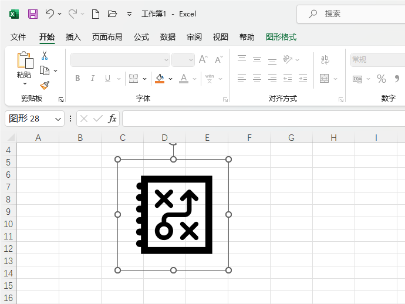Open the undo history dropdown arrow
Image resolution: width=405 pixels, height=304 pixels.
pos(60,13)
